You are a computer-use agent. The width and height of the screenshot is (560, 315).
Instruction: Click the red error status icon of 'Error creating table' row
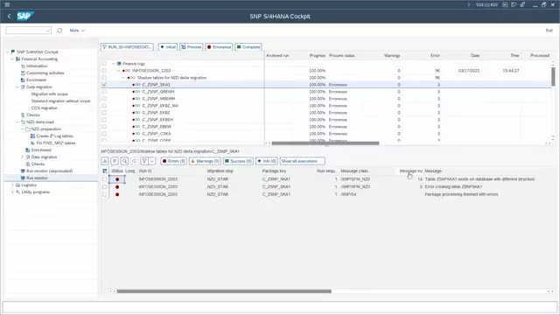117,186
